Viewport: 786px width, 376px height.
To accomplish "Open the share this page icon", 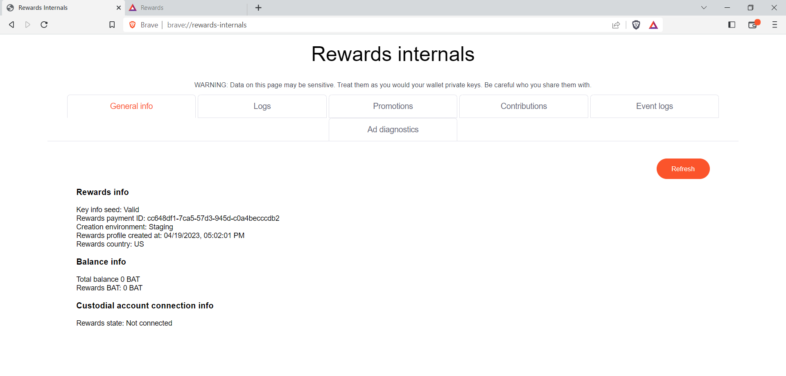I will 617,25.
